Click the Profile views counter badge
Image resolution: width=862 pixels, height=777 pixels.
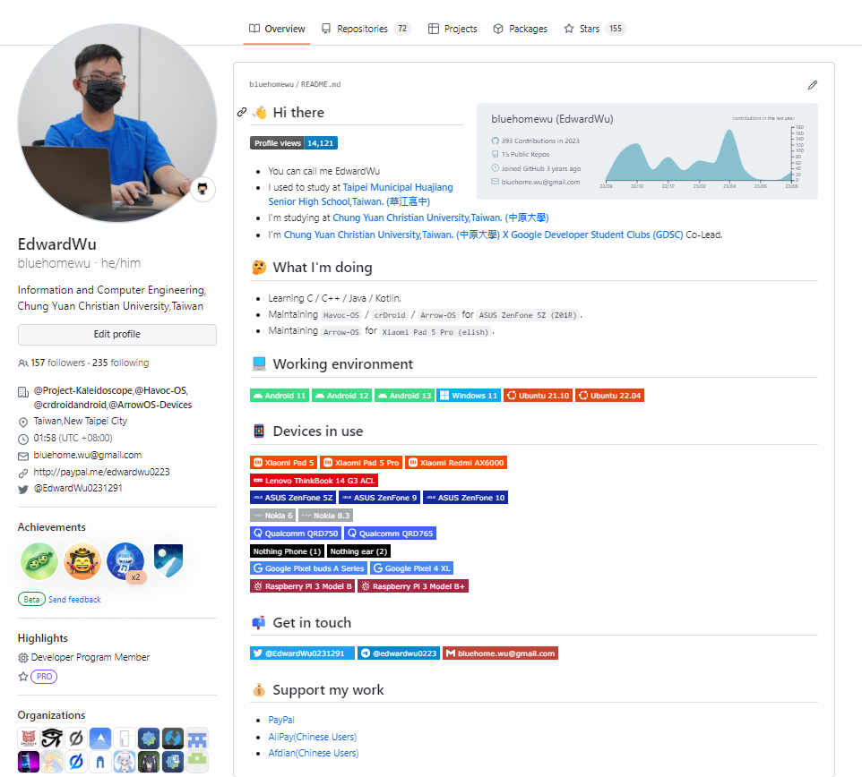(293, 143)
